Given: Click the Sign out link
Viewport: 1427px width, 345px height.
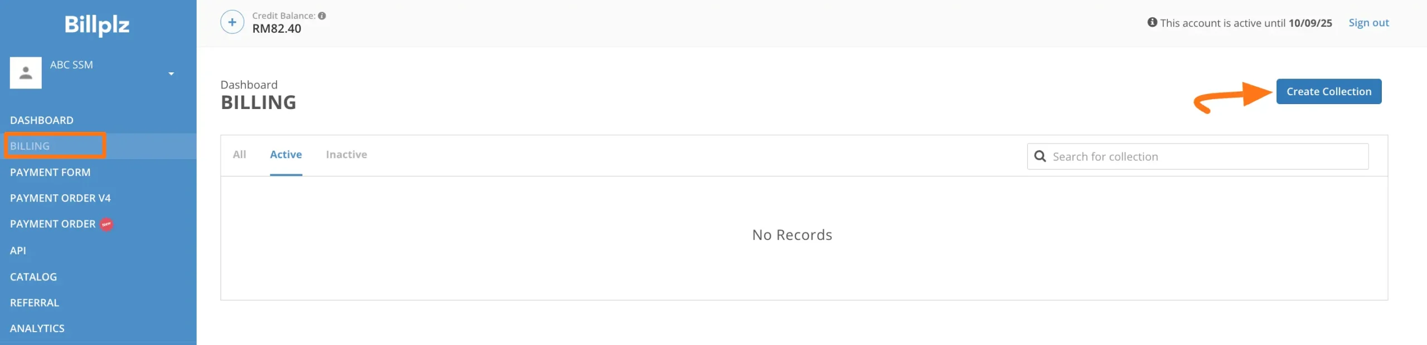Looking at the screenshot, I should (x=1369, y=22).
